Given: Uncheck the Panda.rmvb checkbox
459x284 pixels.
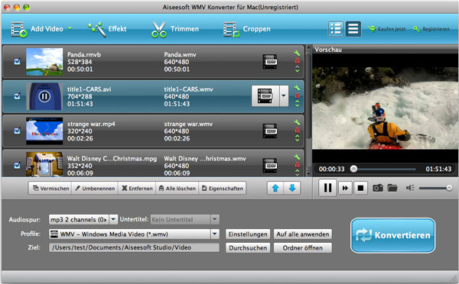Looking at the screenshot, I should [x=18, y=61].
